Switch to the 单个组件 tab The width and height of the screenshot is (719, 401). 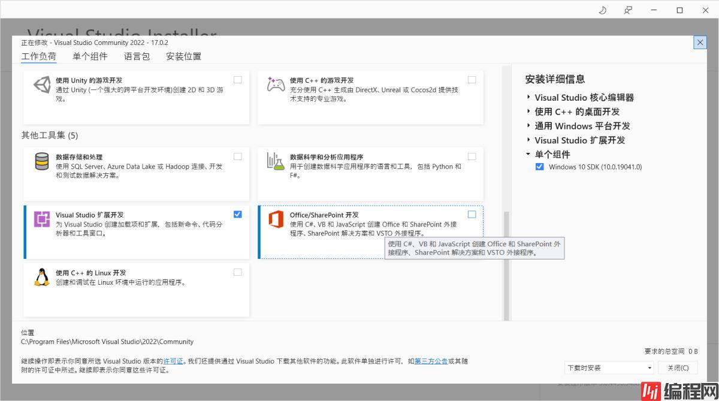(90, 56)
